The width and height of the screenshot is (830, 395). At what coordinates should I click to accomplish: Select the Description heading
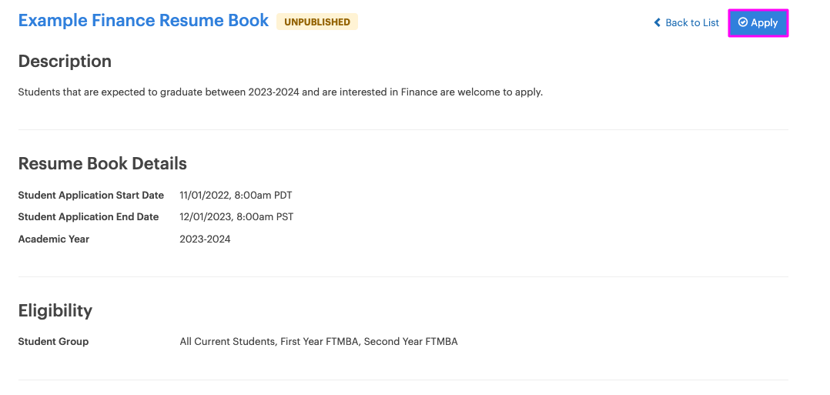click(x=65, y=61)
